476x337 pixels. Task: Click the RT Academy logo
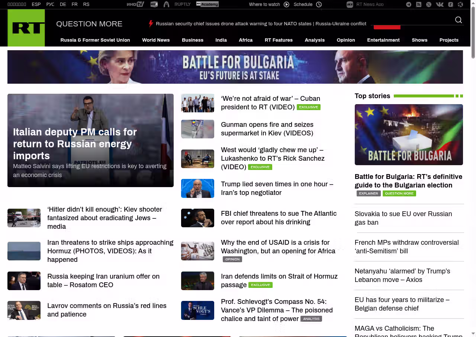click(207, 4)
